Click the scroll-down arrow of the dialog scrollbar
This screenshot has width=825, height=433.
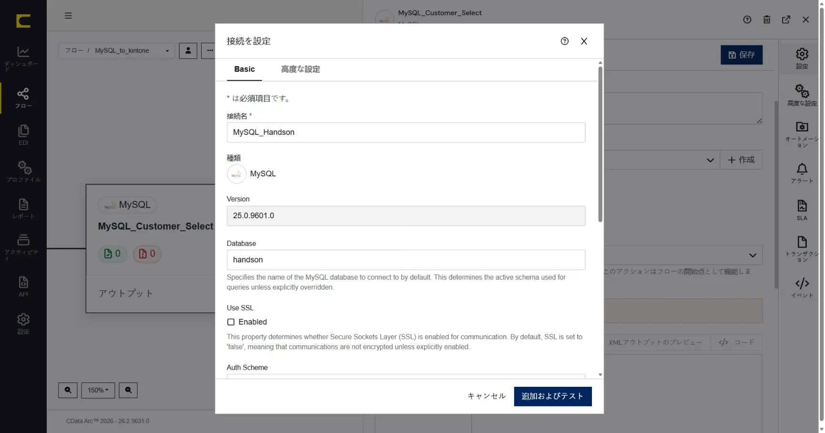point(600,375)
